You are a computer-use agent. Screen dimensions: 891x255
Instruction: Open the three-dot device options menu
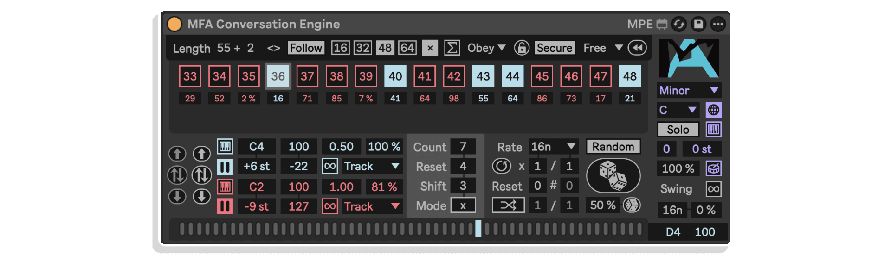718,24
